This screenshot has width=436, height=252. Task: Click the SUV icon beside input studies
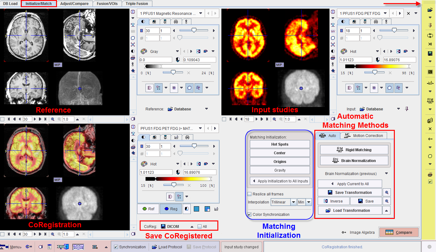click(333, 31)
